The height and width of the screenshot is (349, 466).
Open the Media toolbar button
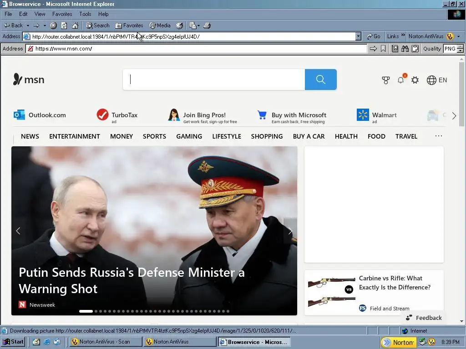click(x=160, y=25)
